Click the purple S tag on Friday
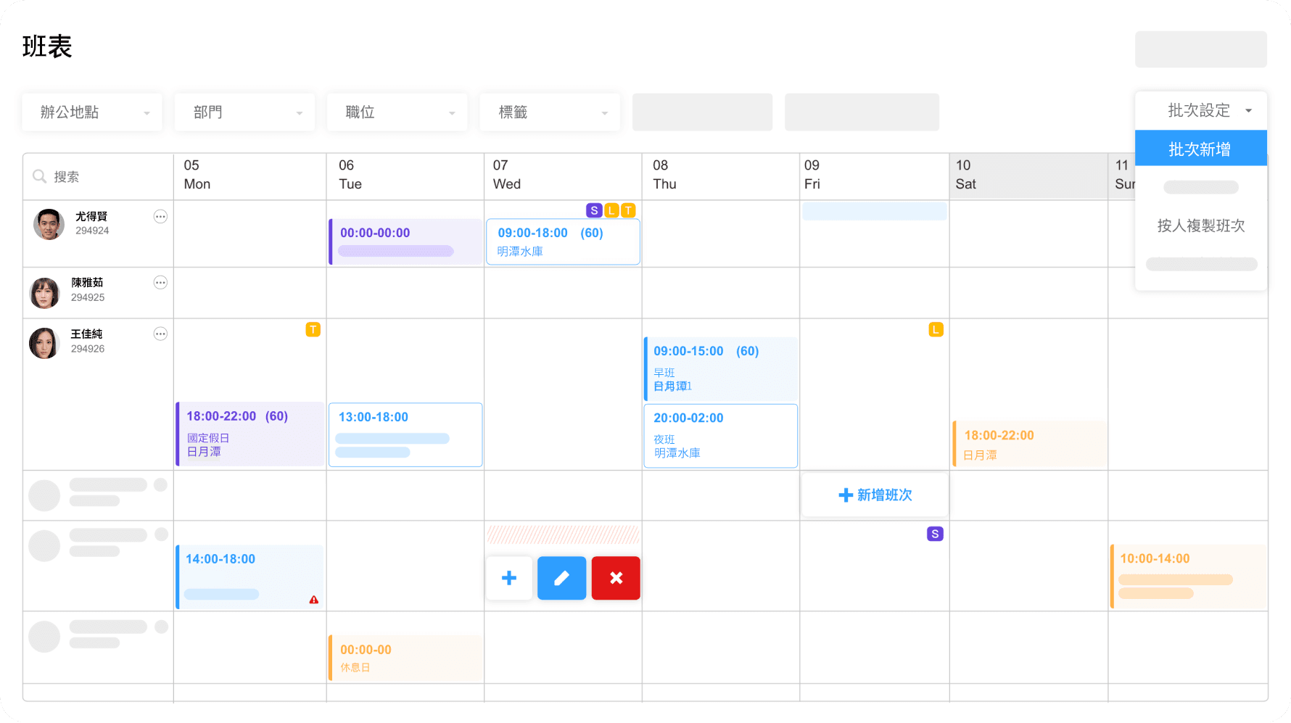 pos(935,534)
